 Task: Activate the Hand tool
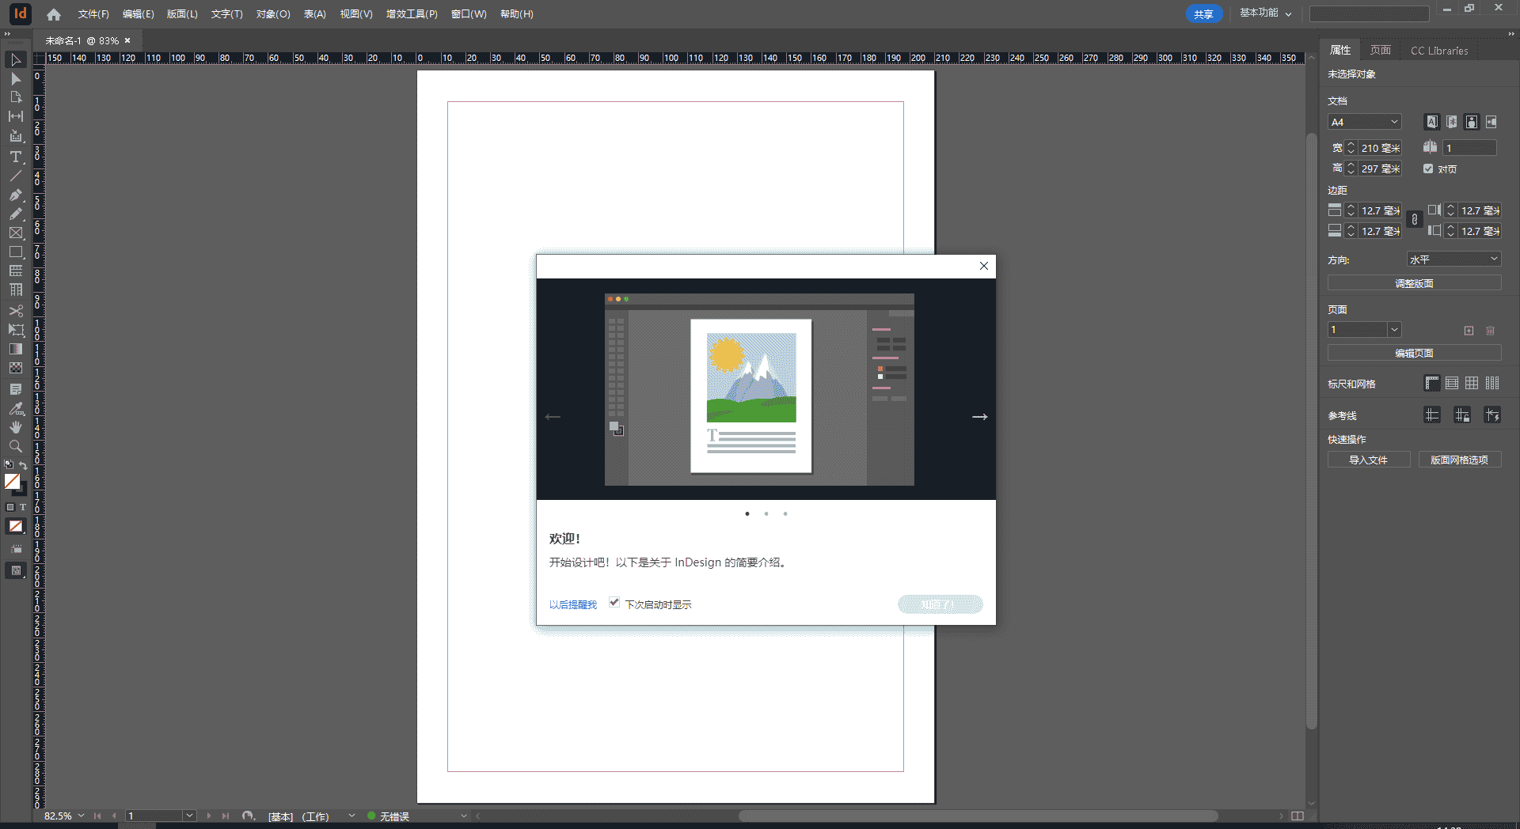point(15,427)
